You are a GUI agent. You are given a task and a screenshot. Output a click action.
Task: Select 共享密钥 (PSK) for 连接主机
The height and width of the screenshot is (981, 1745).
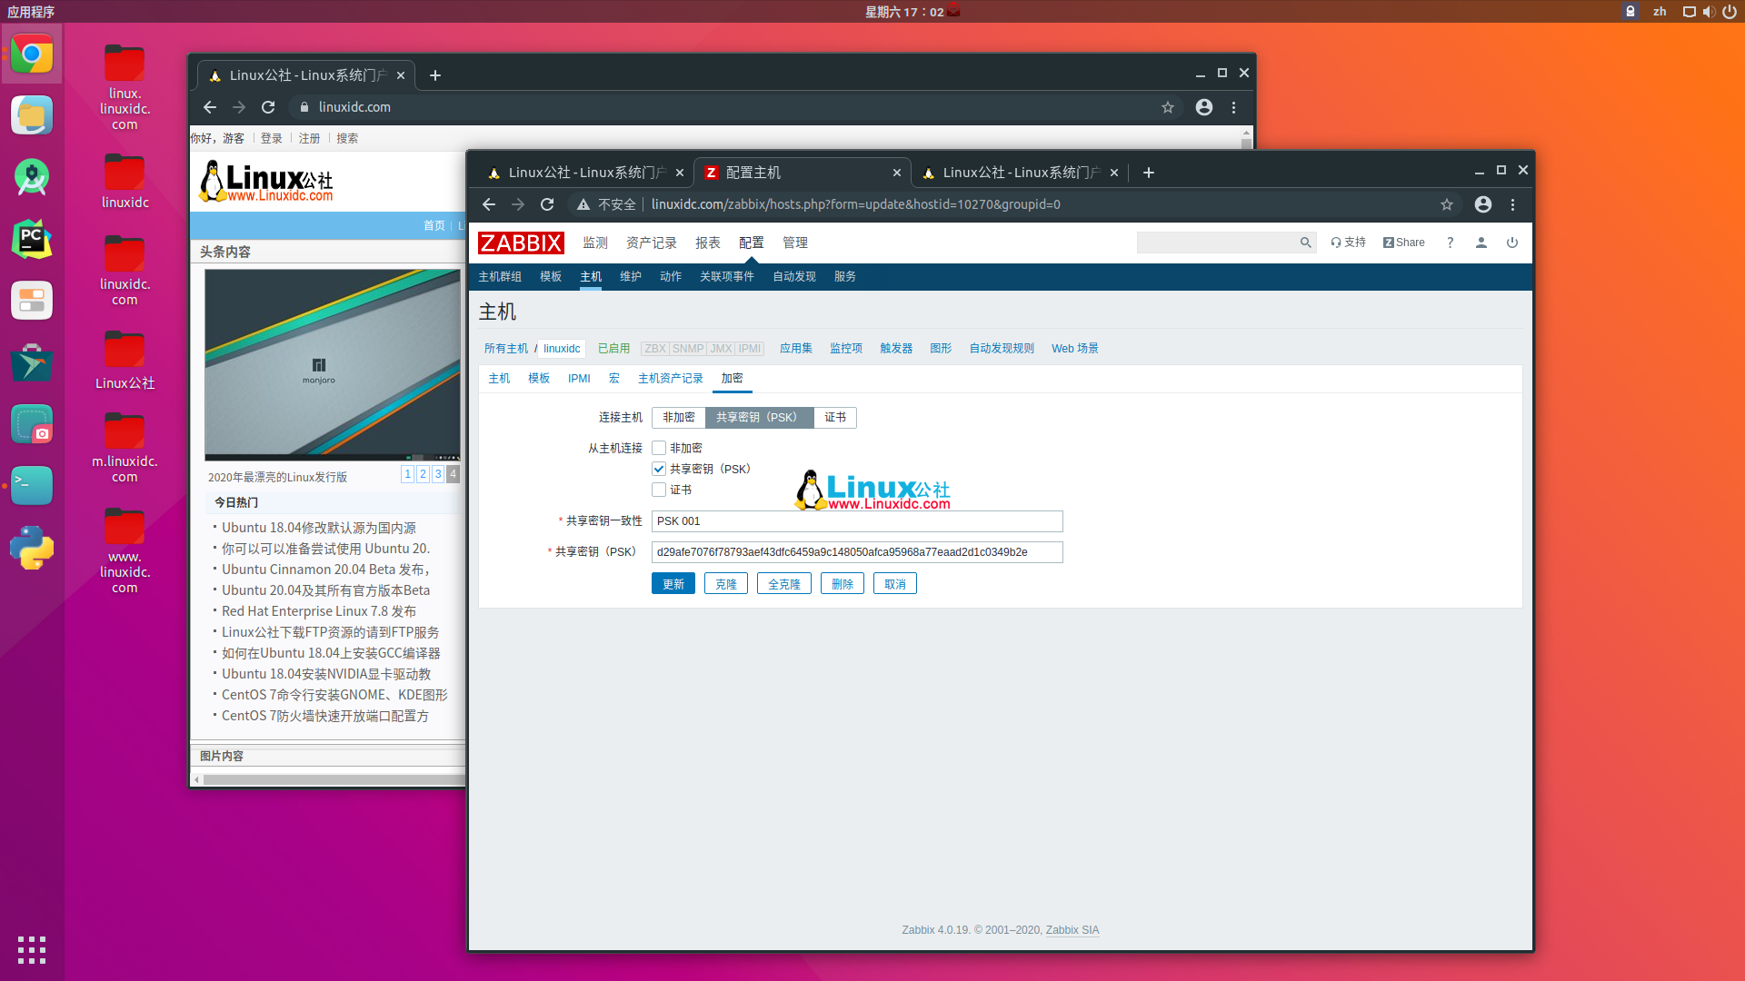759,417
